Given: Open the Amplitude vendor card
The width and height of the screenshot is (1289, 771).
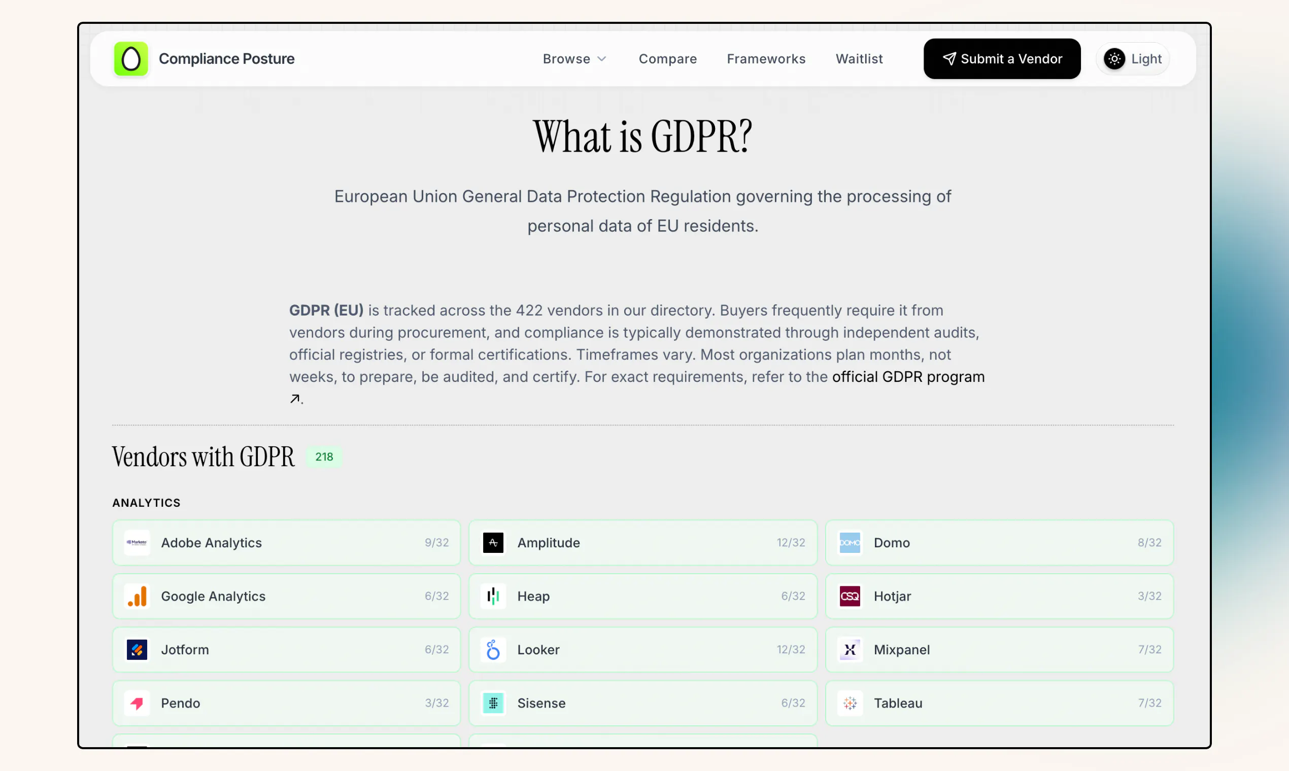Looking at the screenshot, I should [x=642, y=542].
